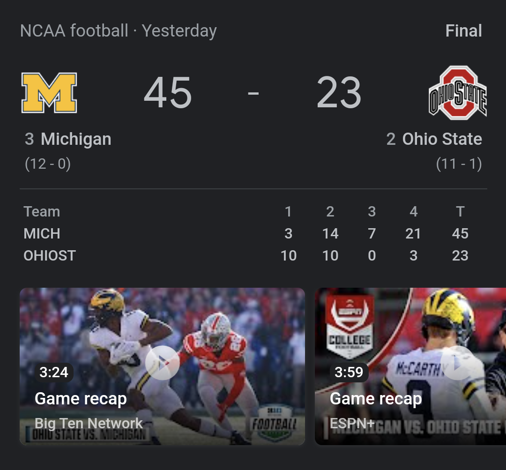
Task: Click the Ohio State logo
Action: click(x=458, y=93)
